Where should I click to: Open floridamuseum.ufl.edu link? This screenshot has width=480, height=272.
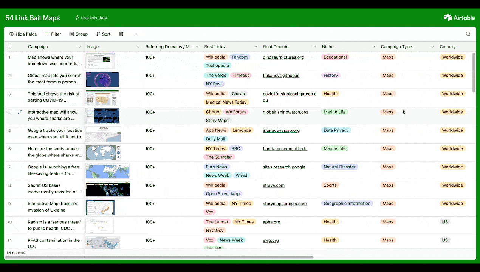[x=285, y=149]
